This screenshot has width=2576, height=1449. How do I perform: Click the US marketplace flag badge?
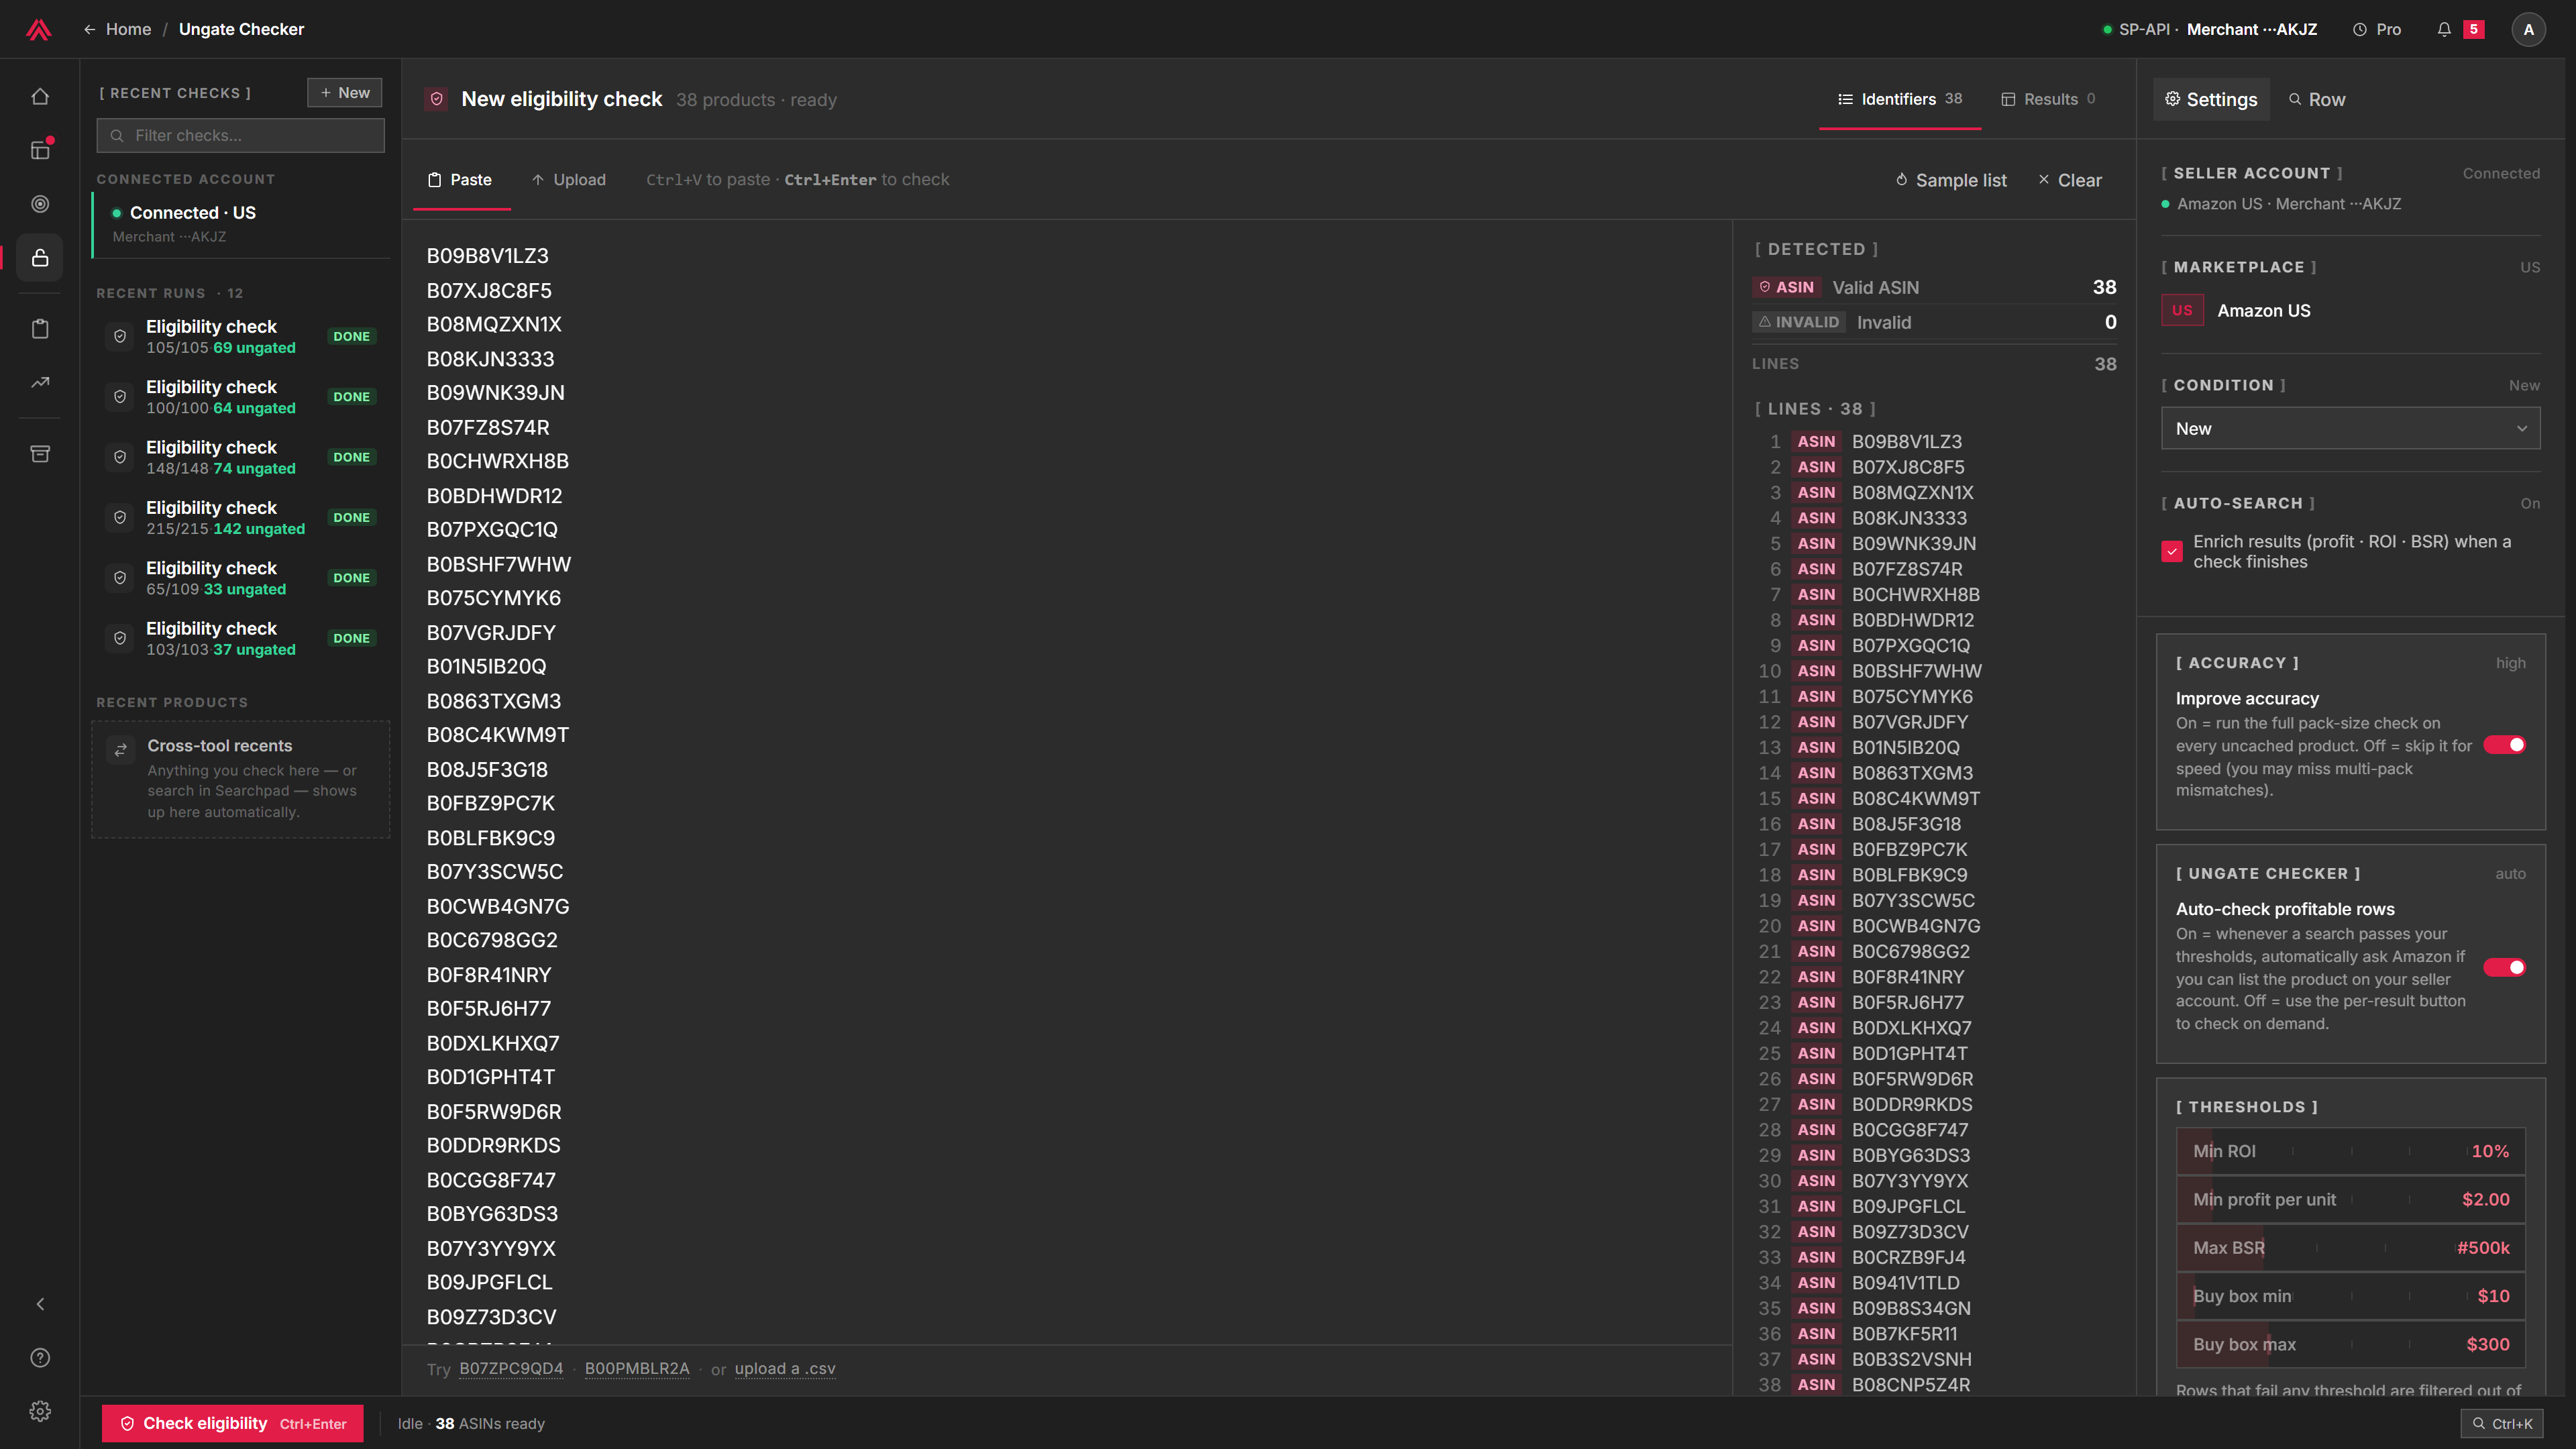click(x=2182, y=310)
